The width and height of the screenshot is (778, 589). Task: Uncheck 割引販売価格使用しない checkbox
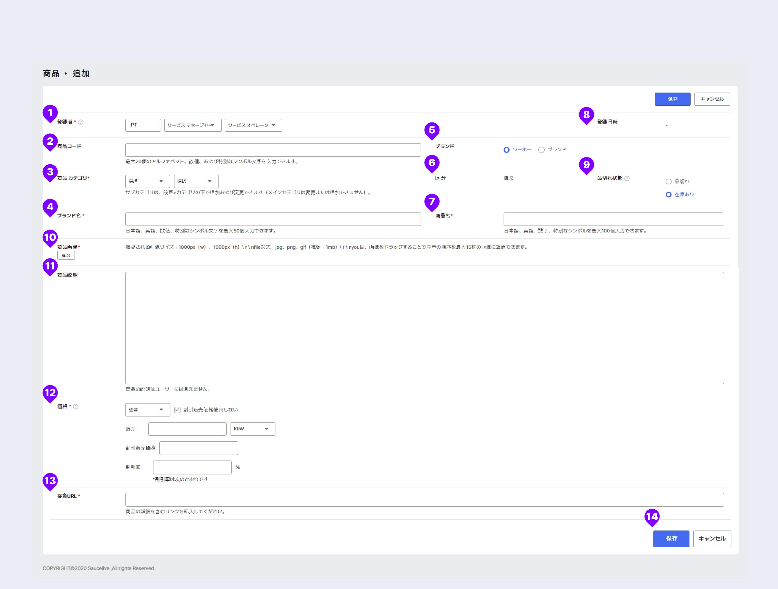177,410
